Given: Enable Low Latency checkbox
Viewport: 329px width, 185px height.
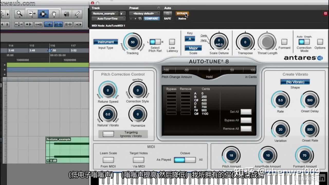Looking at the screenshot, I should pos(172,42).
